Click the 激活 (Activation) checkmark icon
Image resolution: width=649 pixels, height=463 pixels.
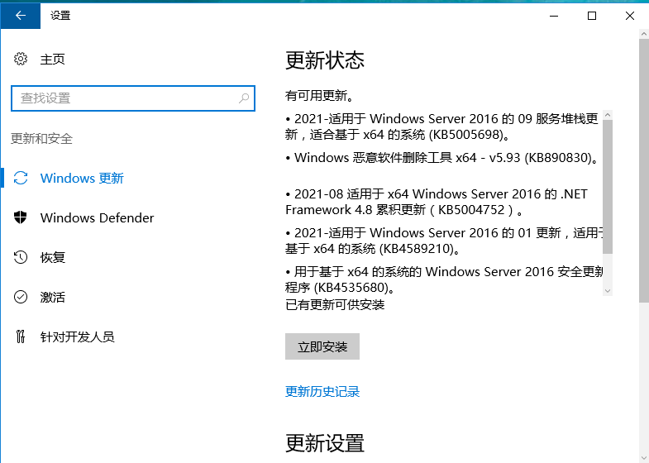(21, 298)
